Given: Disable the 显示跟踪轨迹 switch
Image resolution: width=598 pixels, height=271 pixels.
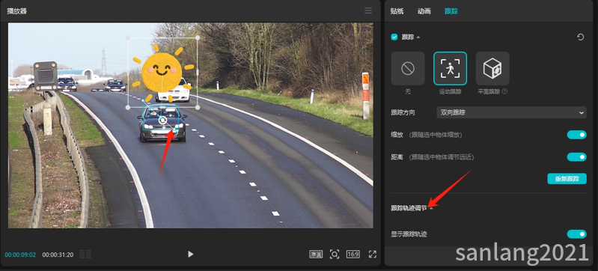Looking at the screenshot, I should (576, 234).
